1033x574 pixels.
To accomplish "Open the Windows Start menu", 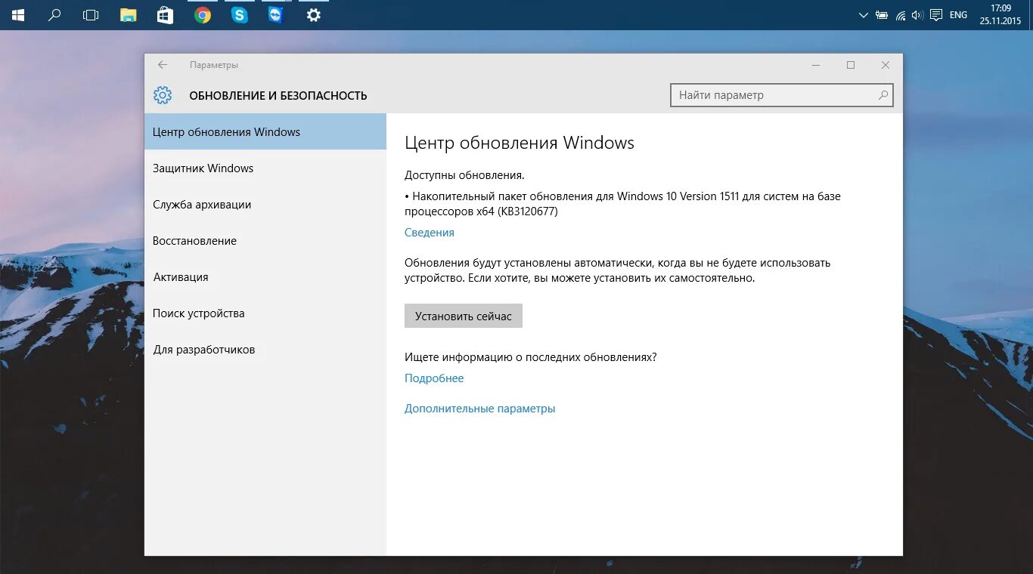I will click(x=18, y=15).
